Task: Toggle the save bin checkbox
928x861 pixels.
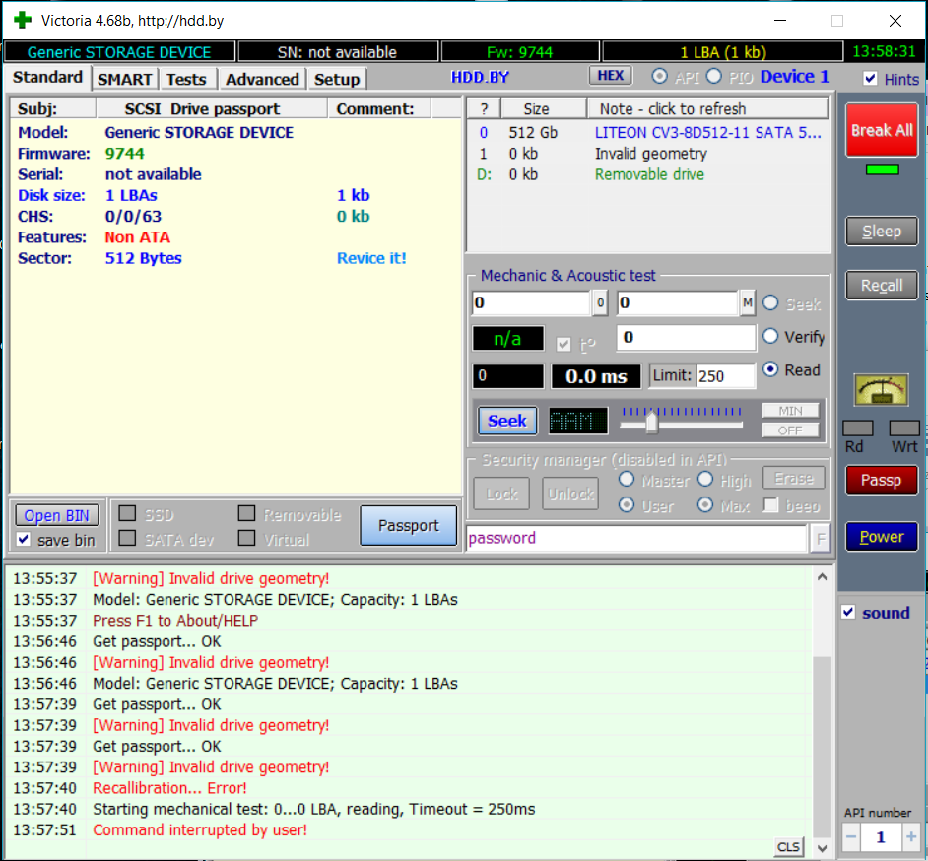Action: (23, 540)
